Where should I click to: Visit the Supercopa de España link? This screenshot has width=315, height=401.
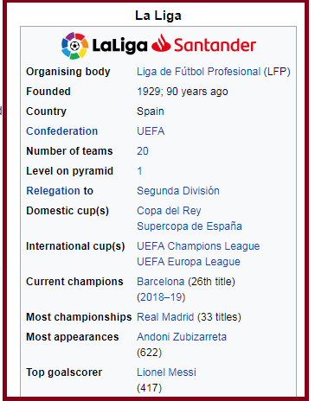tap(190, 226)
